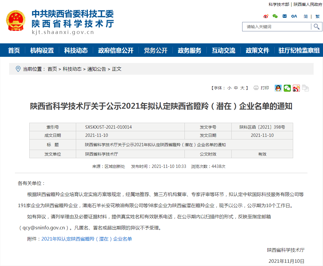Set font size to large (大)

tap(242, 88)
